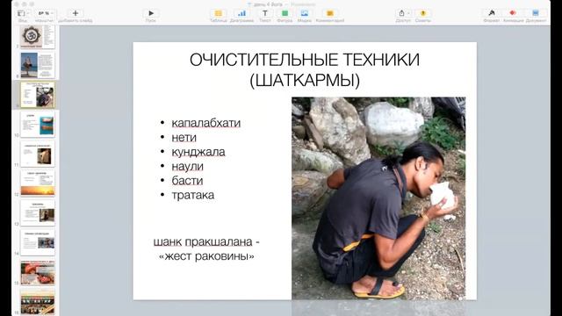Click the bullet text нети
This screenshot has width=562, height=316.
pos(184,138)
